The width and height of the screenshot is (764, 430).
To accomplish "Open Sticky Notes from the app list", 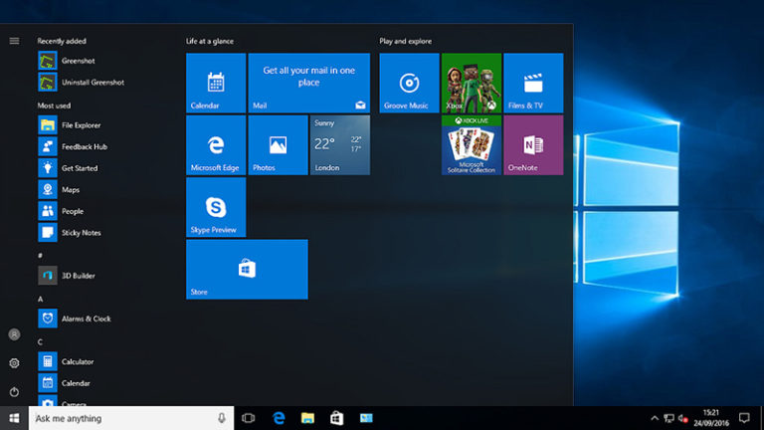I will pos(81,233).
